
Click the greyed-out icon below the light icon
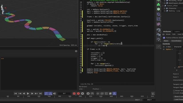tap(158, 46)
